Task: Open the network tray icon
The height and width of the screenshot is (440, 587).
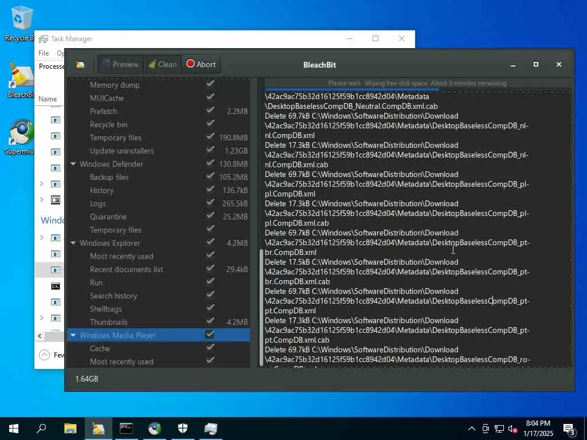Action: click(499, 429)
